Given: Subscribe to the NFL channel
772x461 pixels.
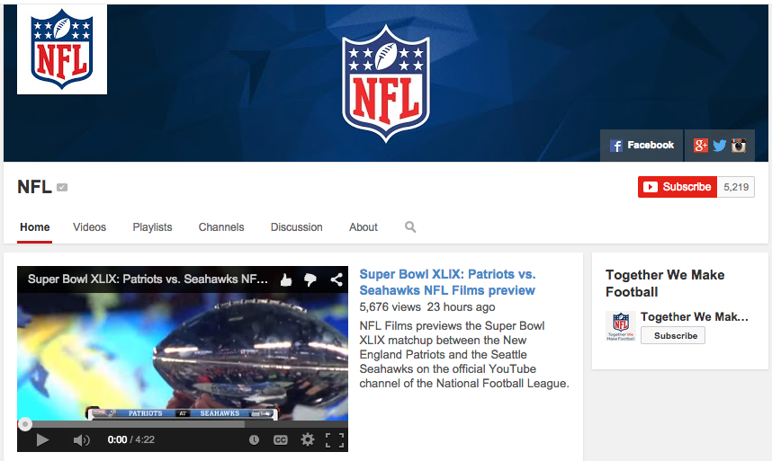Looking at the screenshot, I should pos(678,187).
